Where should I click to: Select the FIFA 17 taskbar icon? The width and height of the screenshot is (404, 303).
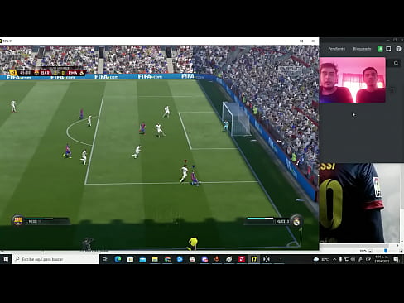[254, 259]
